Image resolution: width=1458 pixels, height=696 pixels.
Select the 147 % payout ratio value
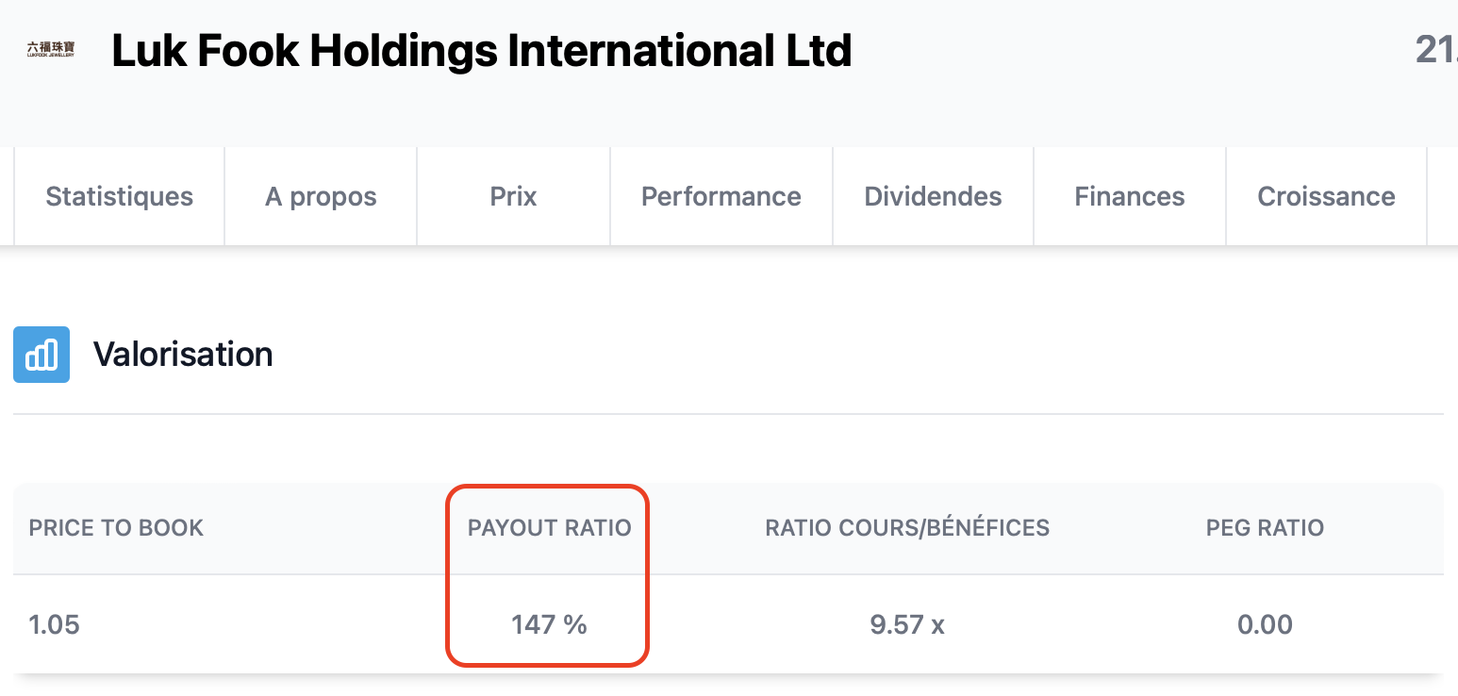pyautogui.click(x=550, y=624)
